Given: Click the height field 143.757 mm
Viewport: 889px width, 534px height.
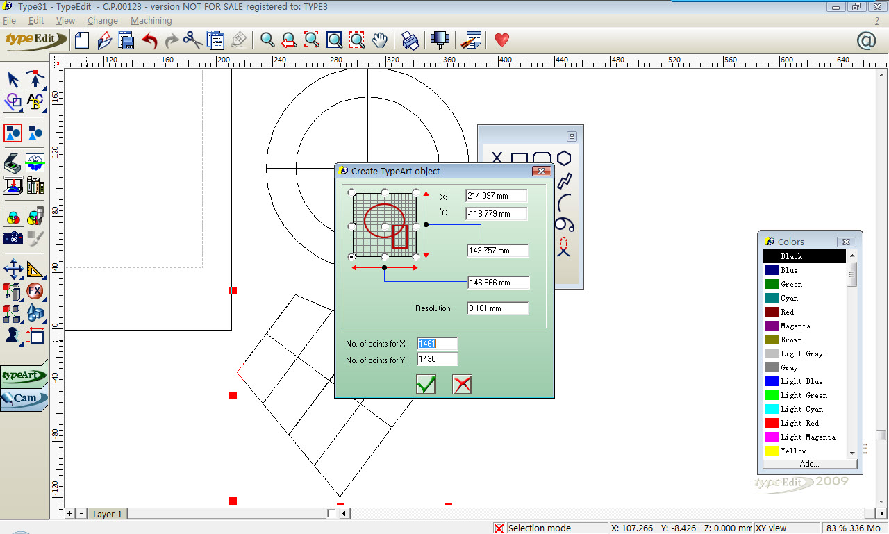Looking at the screenshot, I should click(498, 251).
